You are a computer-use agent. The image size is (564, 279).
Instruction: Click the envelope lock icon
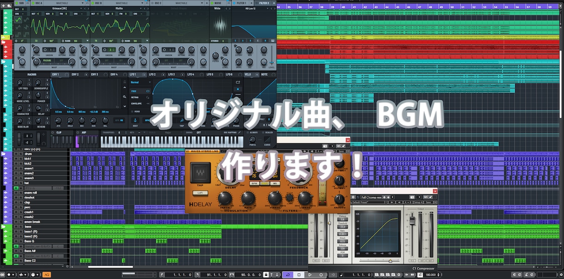[x=125, y=82]
